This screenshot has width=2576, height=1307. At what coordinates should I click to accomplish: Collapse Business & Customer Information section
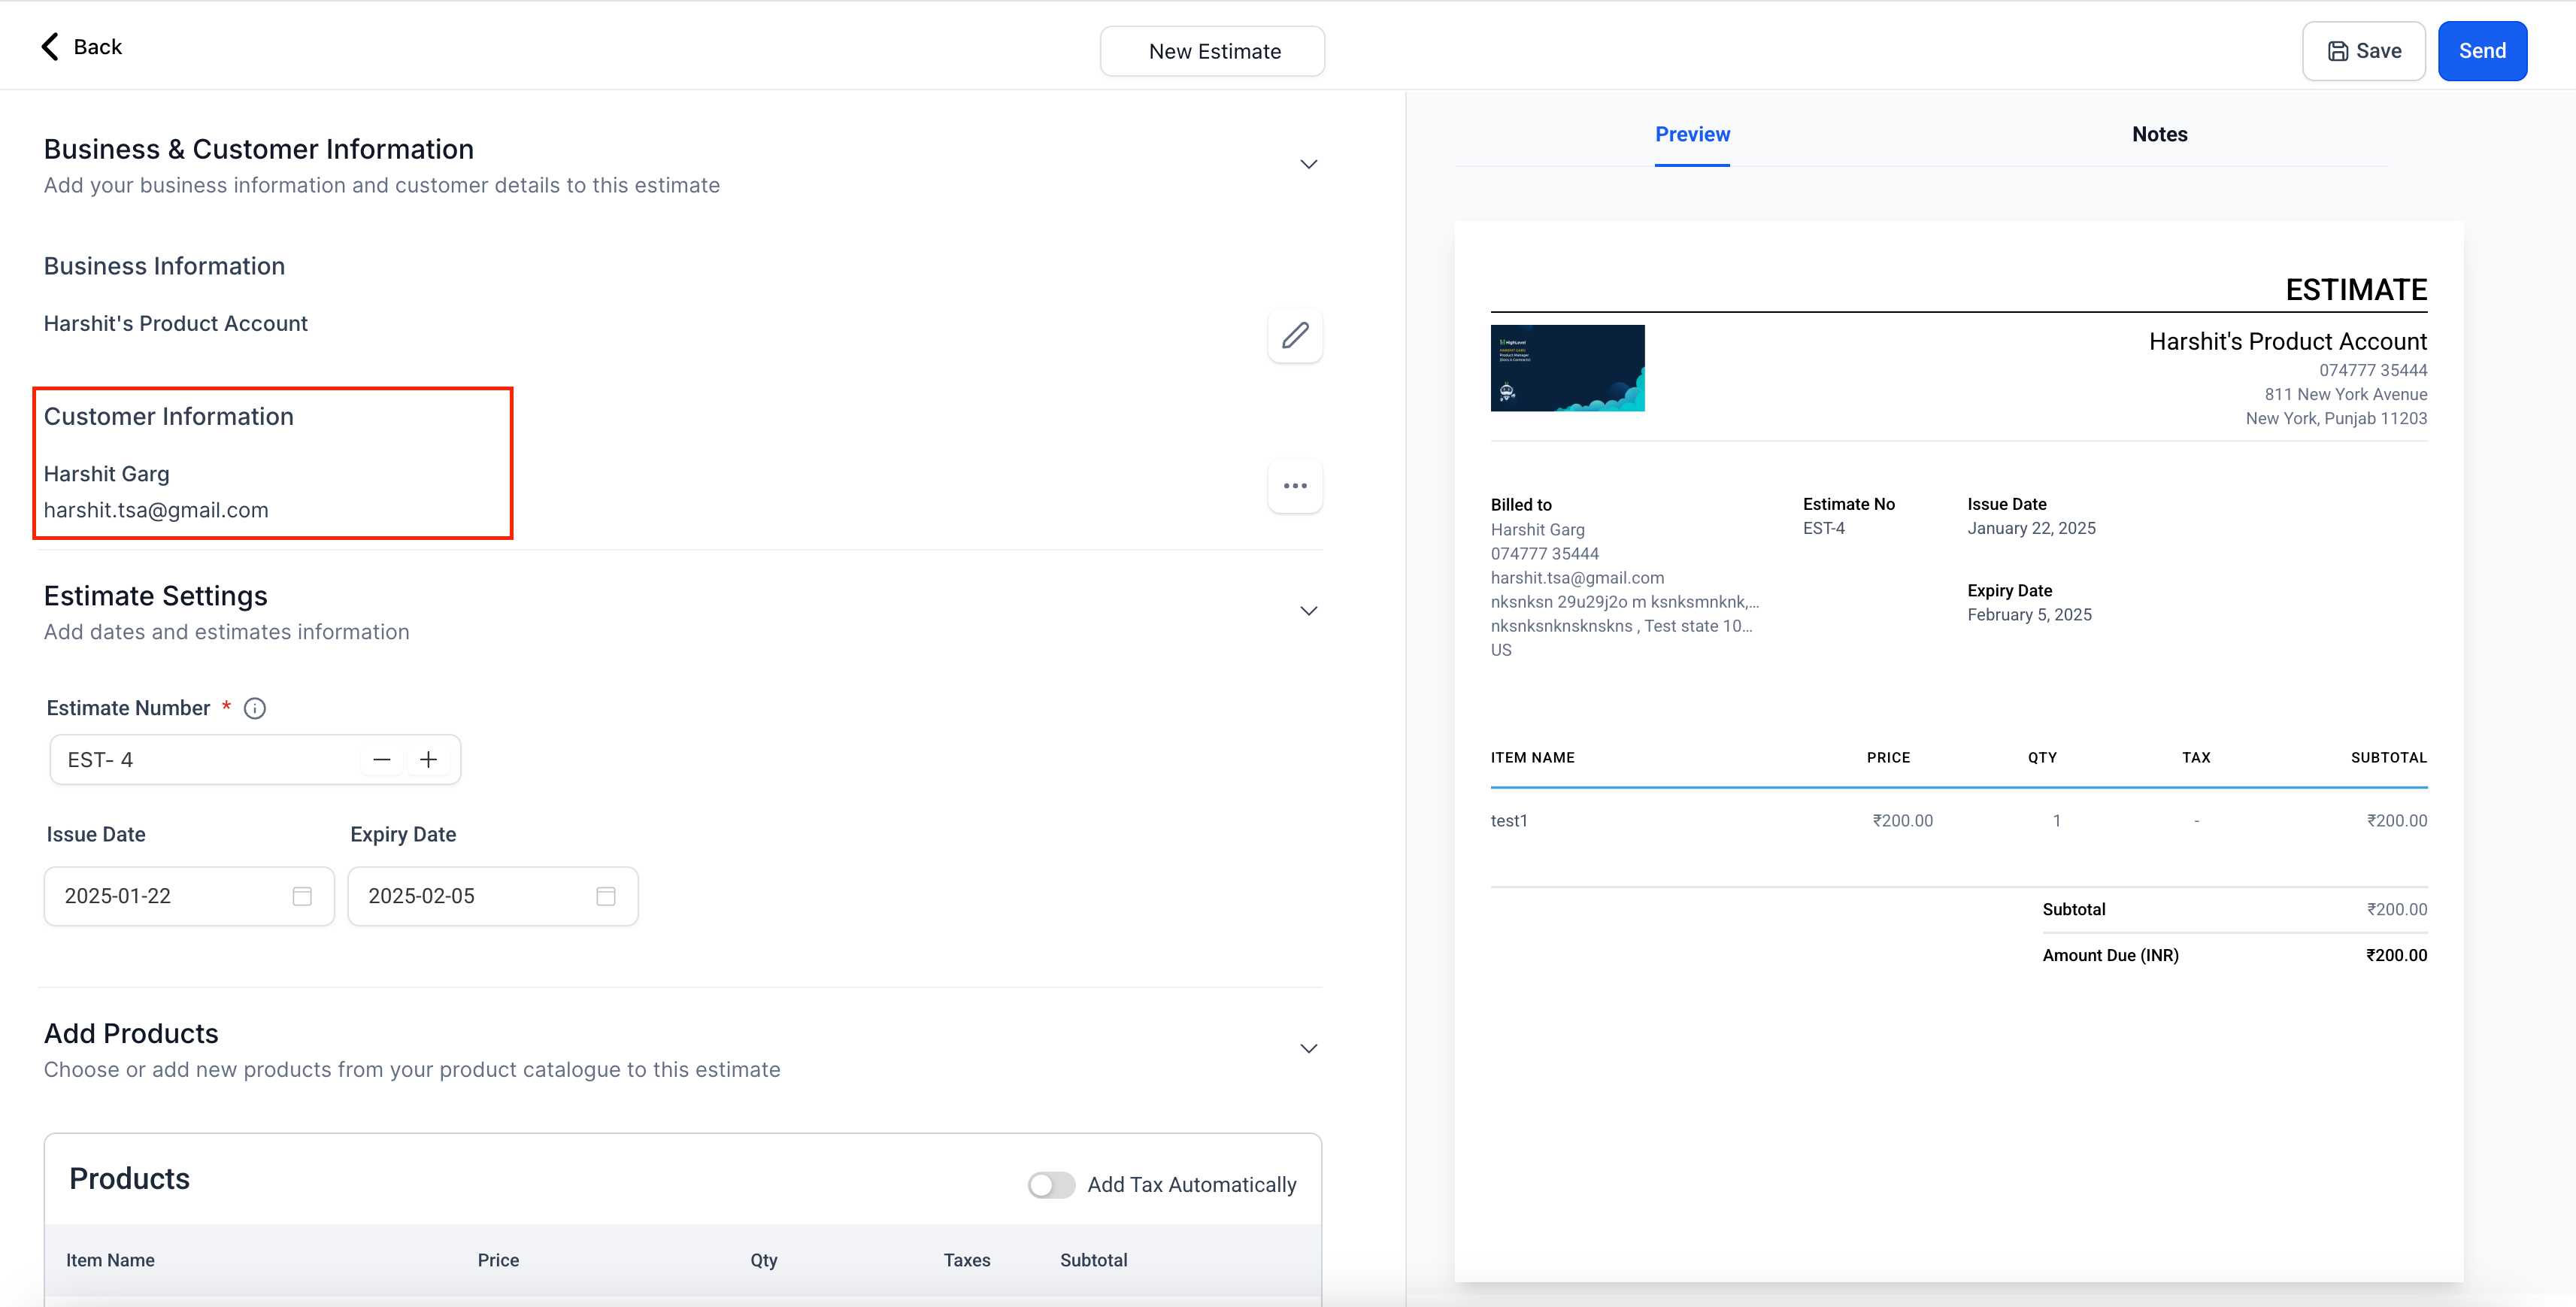point(1308,165)
